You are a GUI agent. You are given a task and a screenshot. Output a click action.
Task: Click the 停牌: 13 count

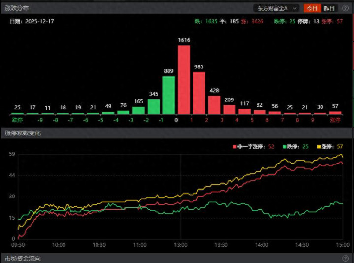[308, 21]
